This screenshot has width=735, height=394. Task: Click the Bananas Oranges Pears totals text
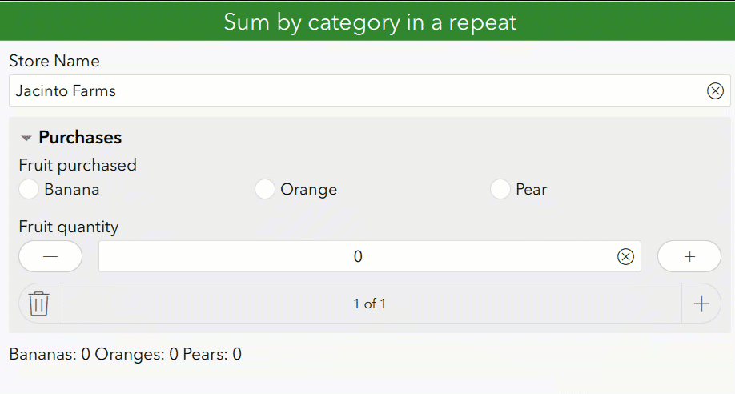pyautogui.click(x=125, y=354)
